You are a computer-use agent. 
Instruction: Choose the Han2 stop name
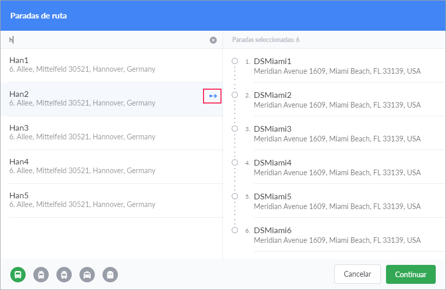click(19, 94)
